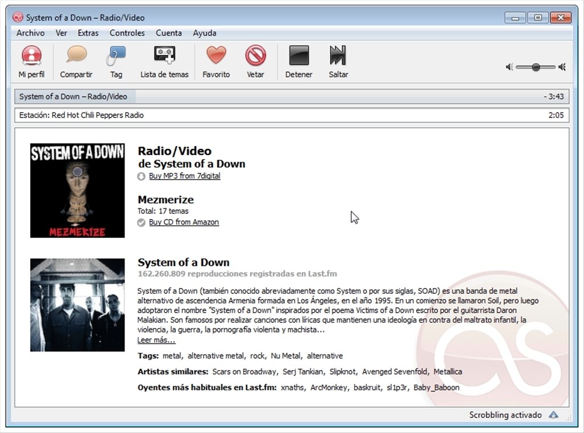Adjust the volume slider knob
This screenshot has width=584, height=433.
(x=535, y=67)
